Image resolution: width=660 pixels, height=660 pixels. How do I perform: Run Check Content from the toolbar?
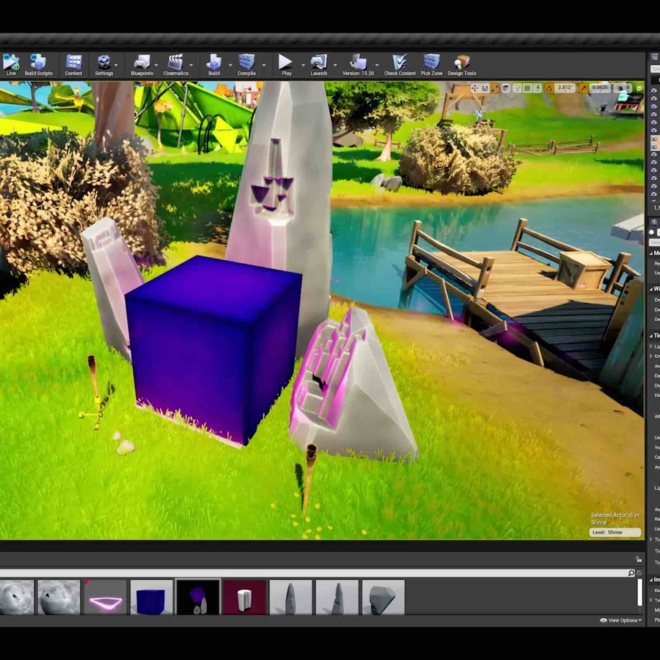pyautogui.click(x=400, y=65)
